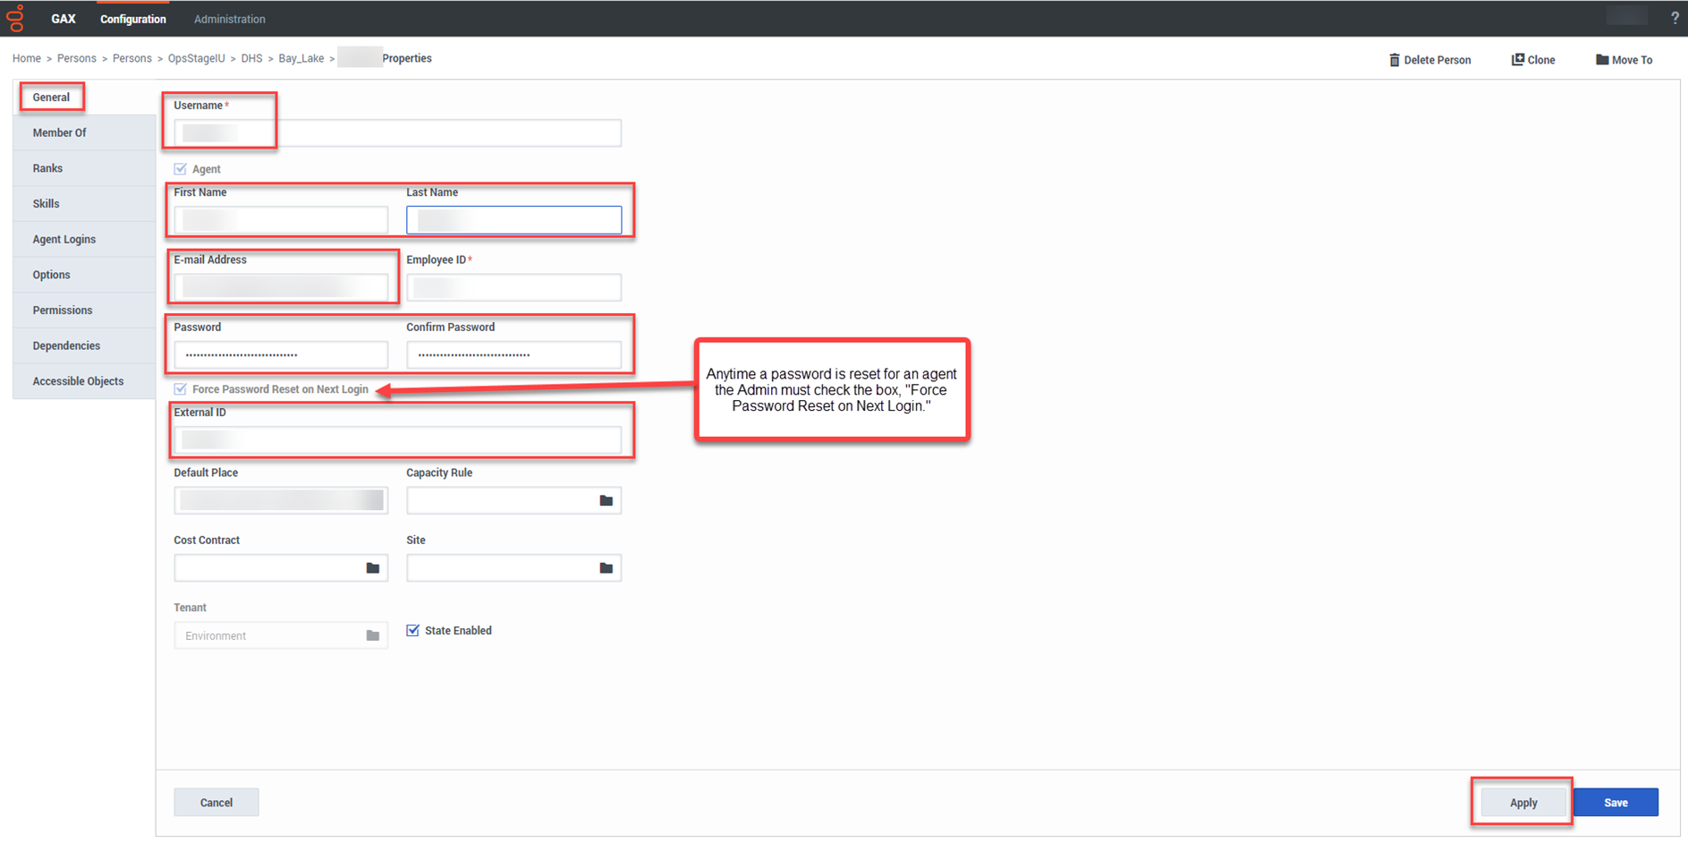Viewport: 1688px width, 843px height.
Task: Enable Force Password Reset on Next Login
Action: pos(181,389)
